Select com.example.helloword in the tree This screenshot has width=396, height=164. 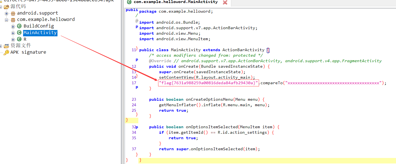click(x=46, y=19)
